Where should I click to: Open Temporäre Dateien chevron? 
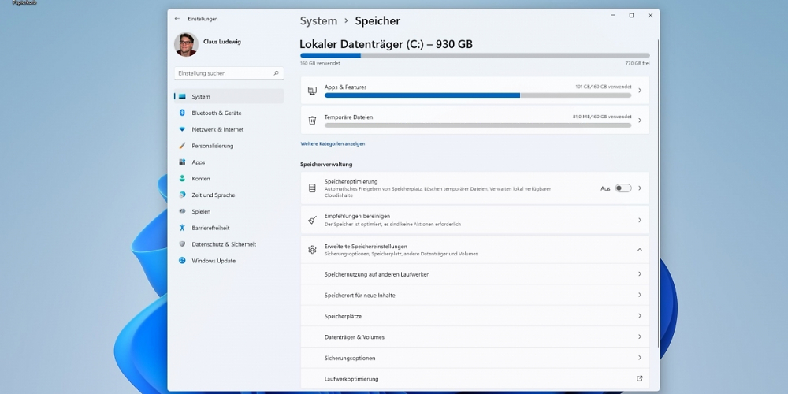coord(640,121)
